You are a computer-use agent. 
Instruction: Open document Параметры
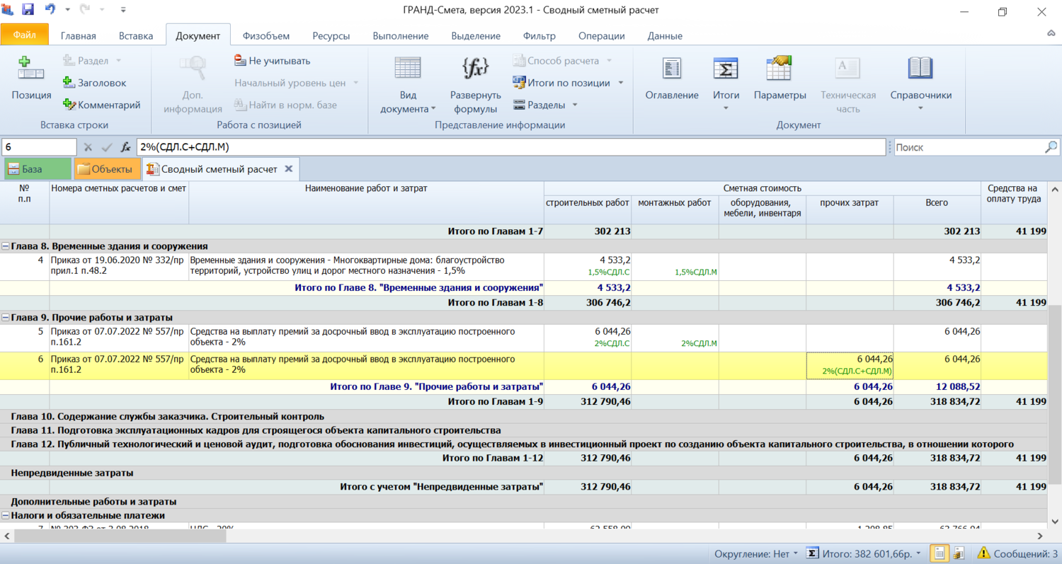click(780, 69)
